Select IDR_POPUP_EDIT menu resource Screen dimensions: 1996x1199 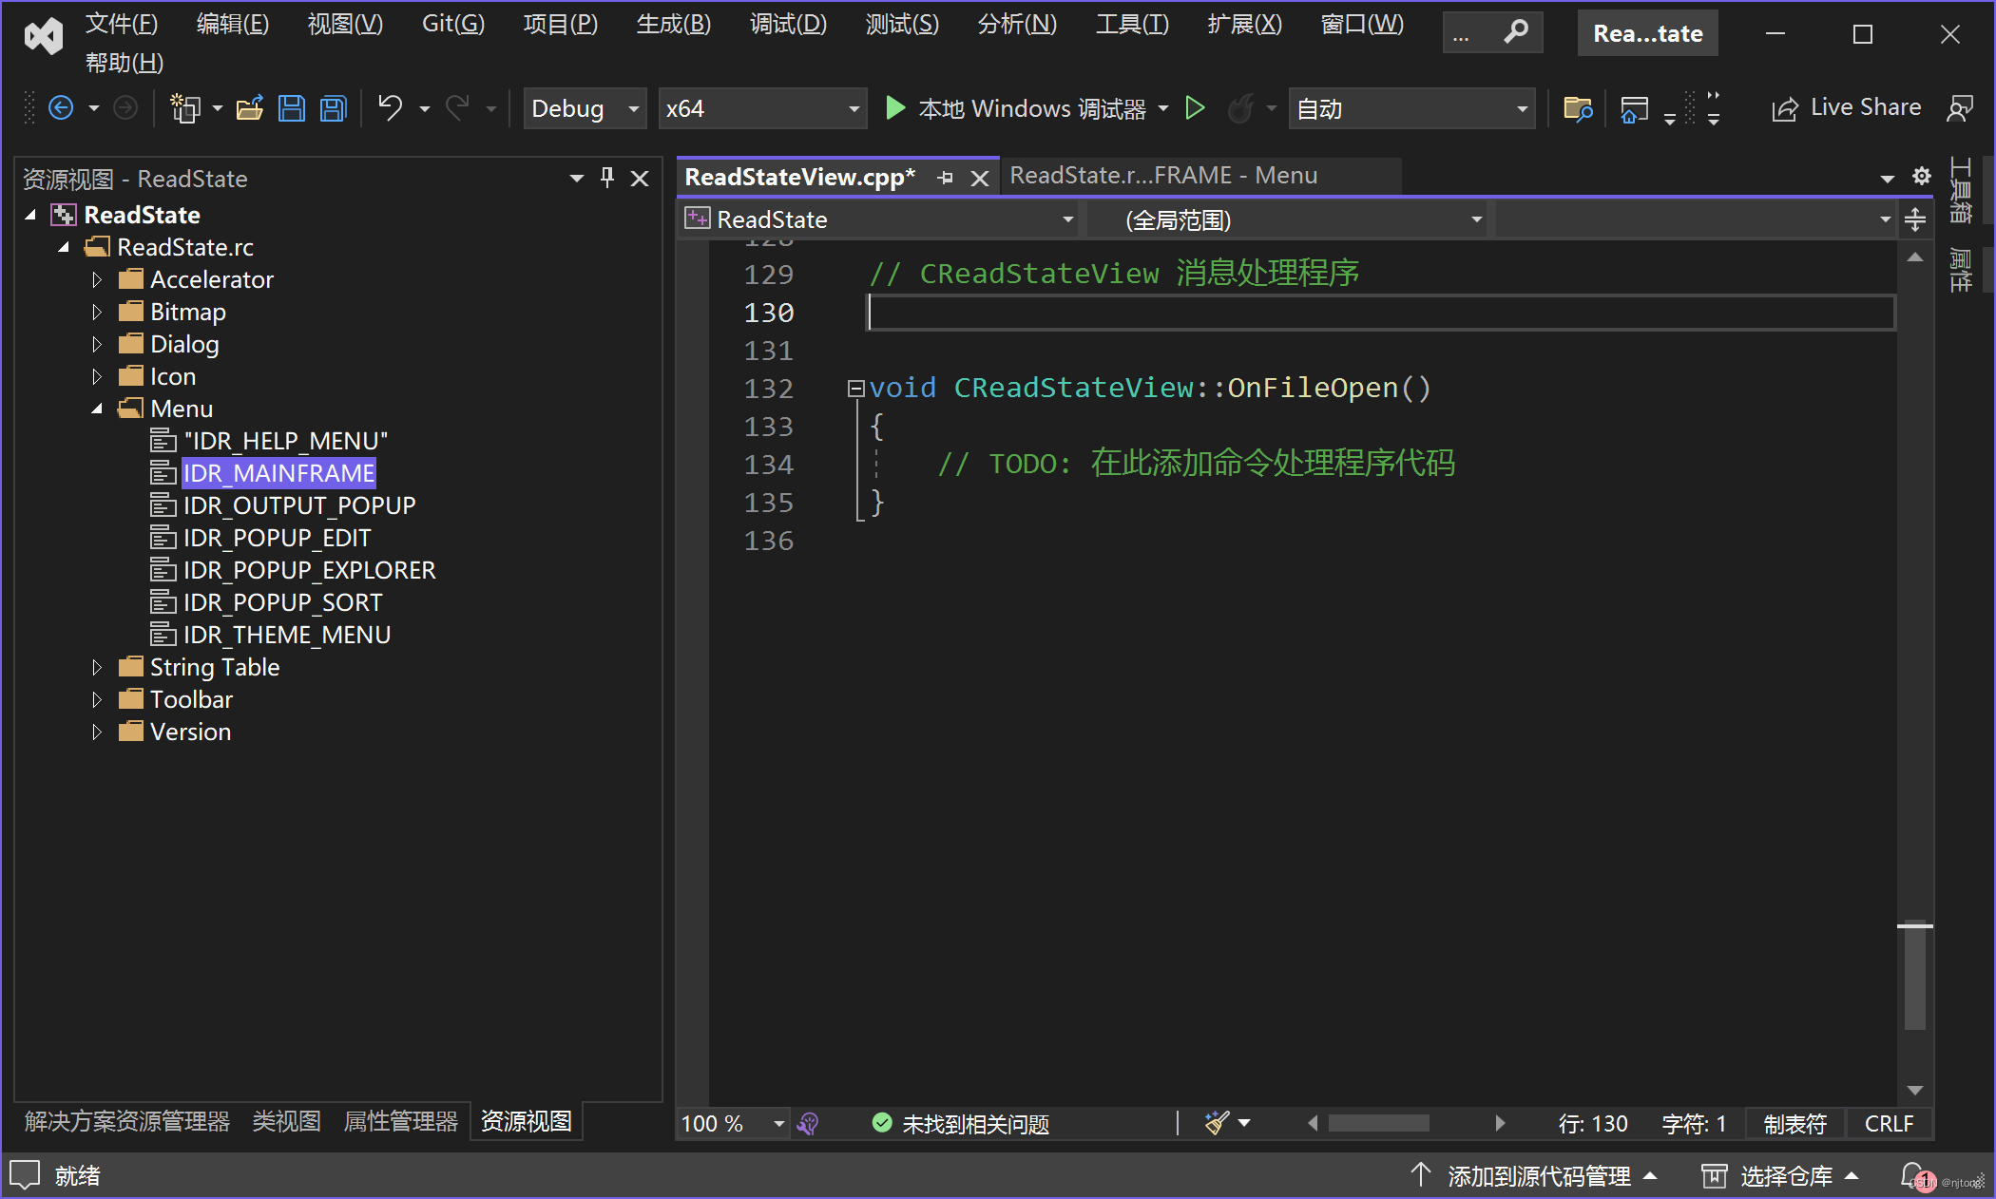click(x=277, y=538)
